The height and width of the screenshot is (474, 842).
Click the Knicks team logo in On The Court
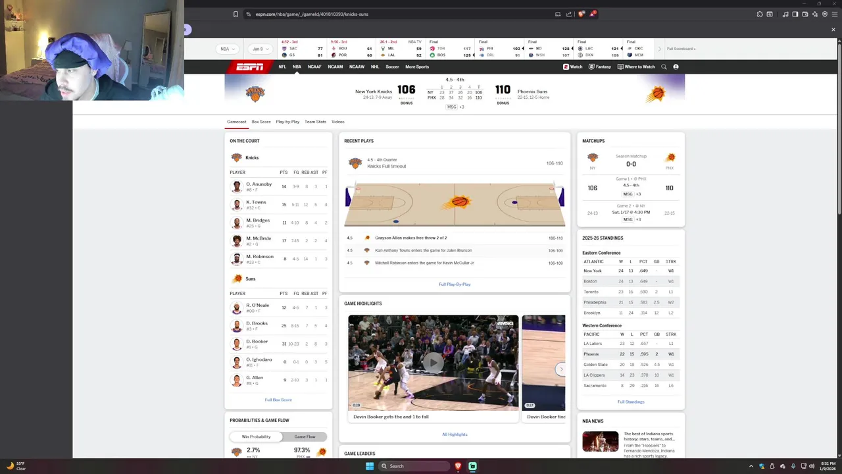(237, 157)
